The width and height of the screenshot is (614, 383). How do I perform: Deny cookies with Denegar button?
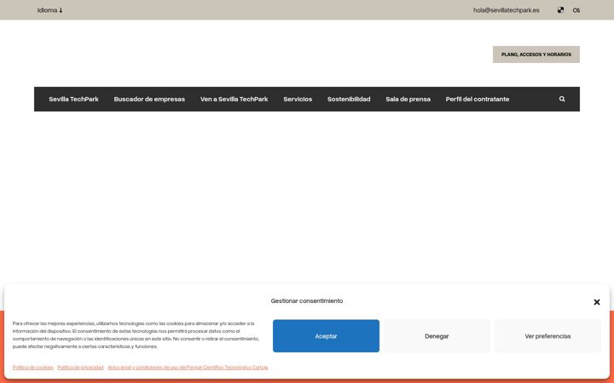pyautogui.click(x=437, y=336)
